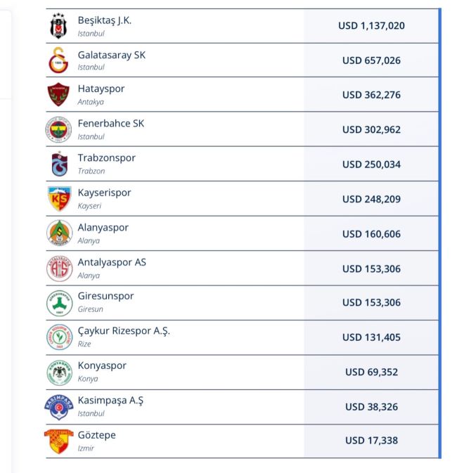Click the Kayserispor KS shield icon
The image size is (457, 473).
60,199
